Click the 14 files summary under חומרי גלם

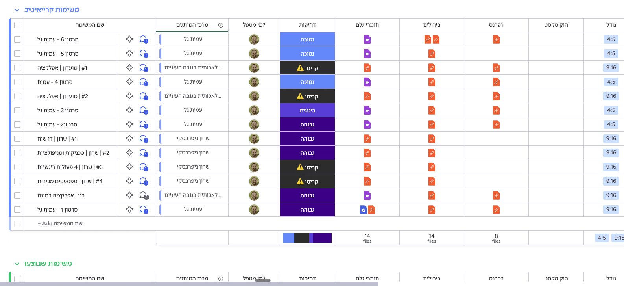tap(367, 238)
